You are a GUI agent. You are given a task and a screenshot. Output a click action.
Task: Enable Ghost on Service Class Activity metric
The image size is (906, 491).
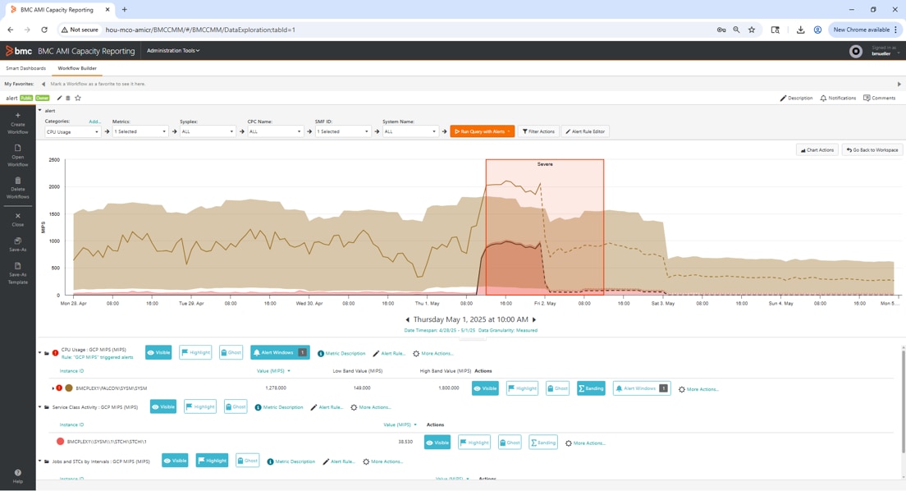click(x=236, y=406)
